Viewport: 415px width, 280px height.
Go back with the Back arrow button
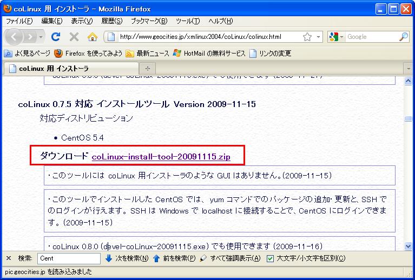[14, 37]
